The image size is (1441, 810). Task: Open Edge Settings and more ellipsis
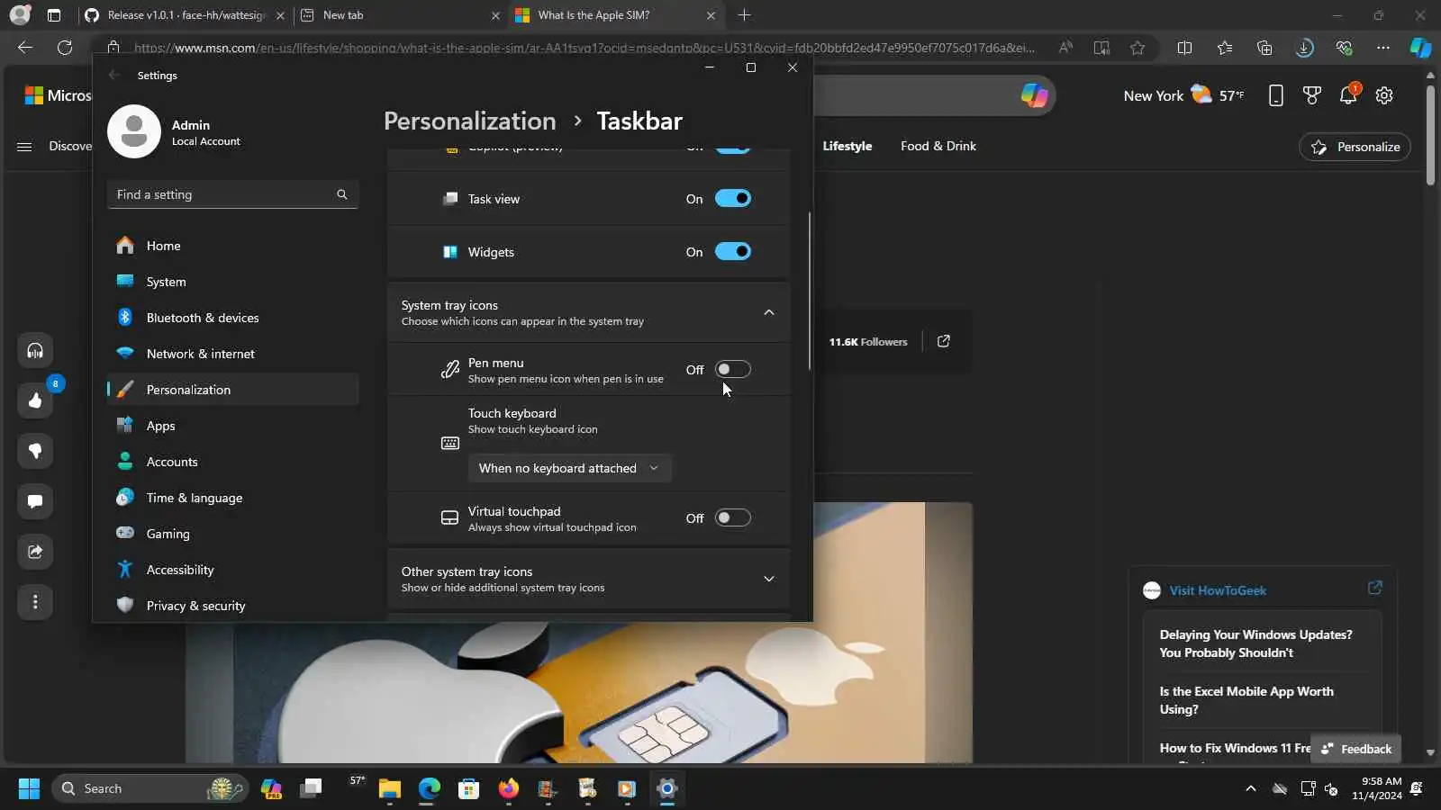pos(1383,48)
